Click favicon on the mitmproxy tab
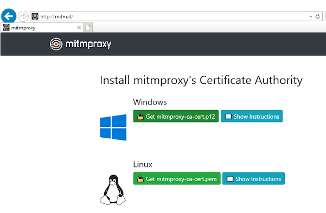 [x=6, y=28]
